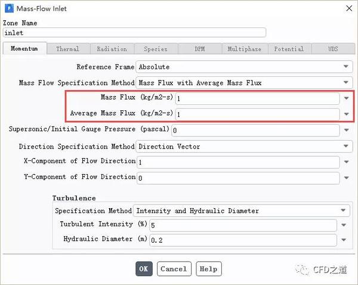Image resolution: width=358 pixels, height=285 pixels.
Task: Click Mass Flux field dropdown arrow
Action: pos(347,98)
